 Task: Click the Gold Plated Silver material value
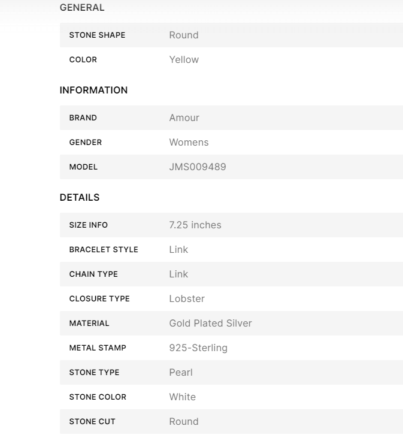click(x=210, y=324)
